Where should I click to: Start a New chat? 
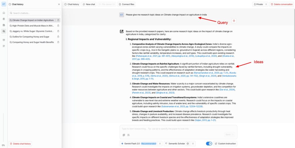coord(89,4)
